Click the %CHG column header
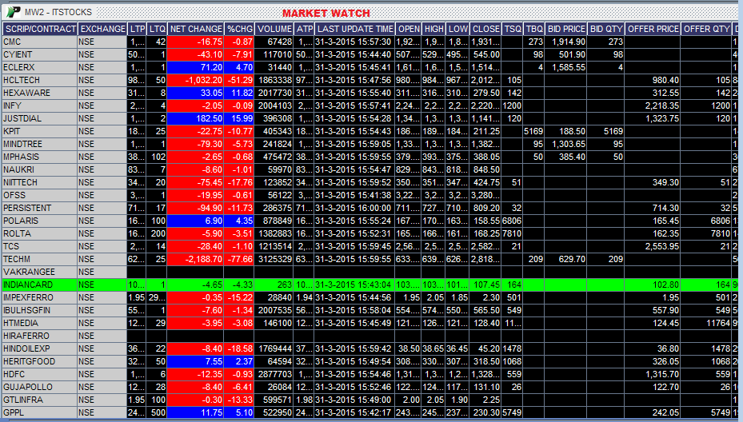This screenshot has height=422, width=743. coord(240,29)
